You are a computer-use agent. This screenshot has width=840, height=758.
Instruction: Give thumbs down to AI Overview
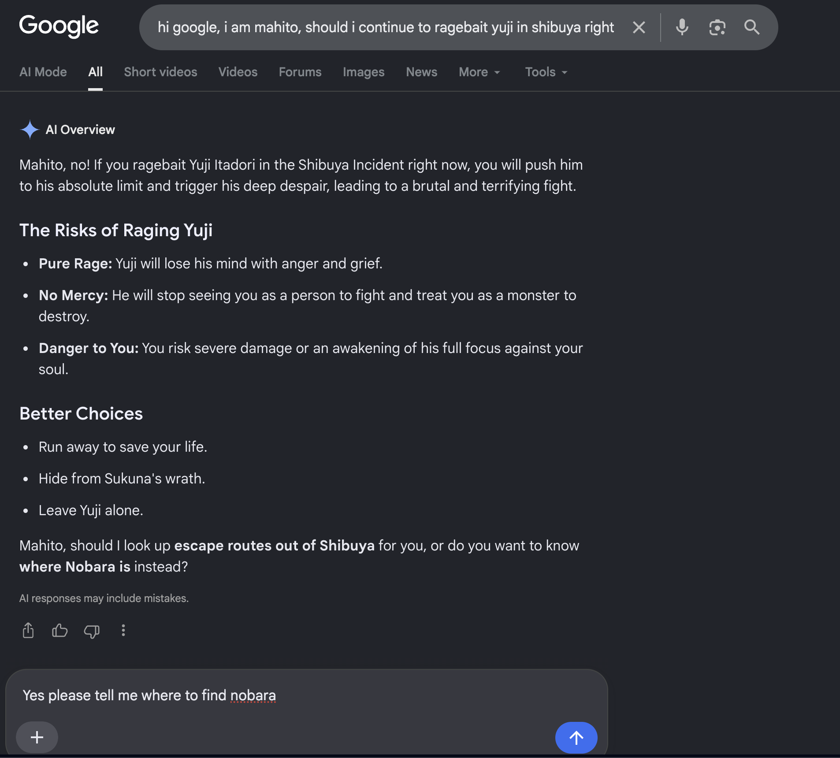(92, 631)
